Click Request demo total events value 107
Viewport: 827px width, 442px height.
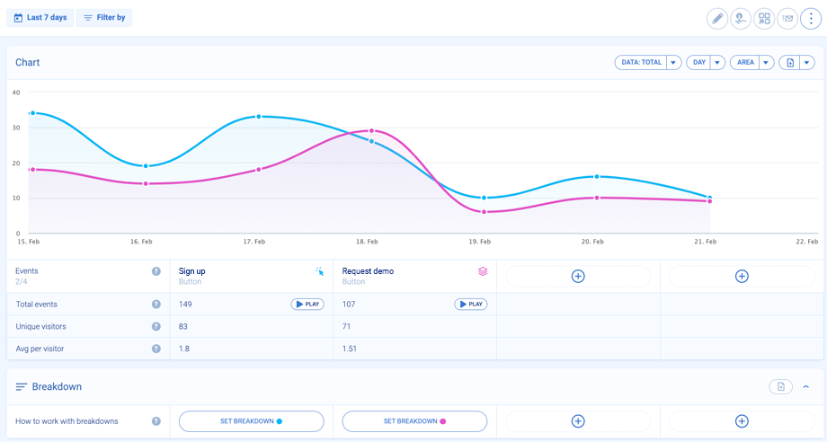pos(349,304)
